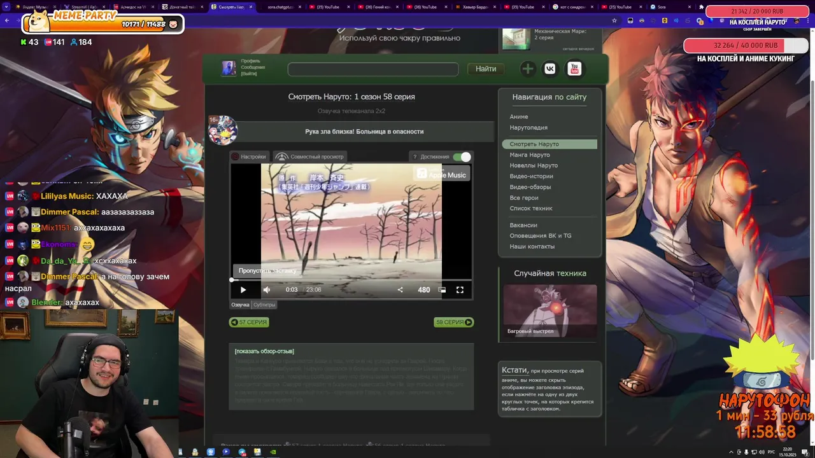Screen dimensions: 815x458
Task: Open Новеллы Наруто menu item
Action: 534,165
